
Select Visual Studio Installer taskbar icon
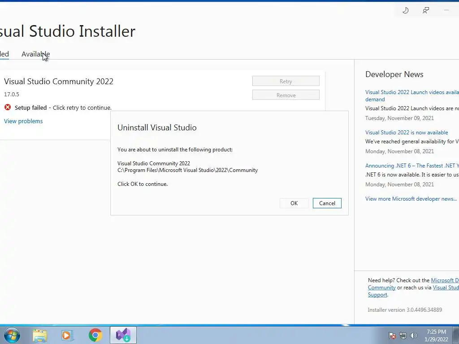click(123, 335)
